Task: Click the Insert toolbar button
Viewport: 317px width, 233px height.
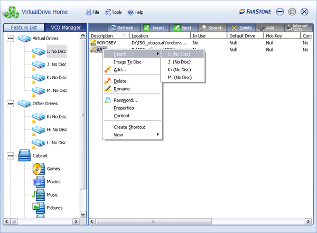Action: click(x=155, y=27)
